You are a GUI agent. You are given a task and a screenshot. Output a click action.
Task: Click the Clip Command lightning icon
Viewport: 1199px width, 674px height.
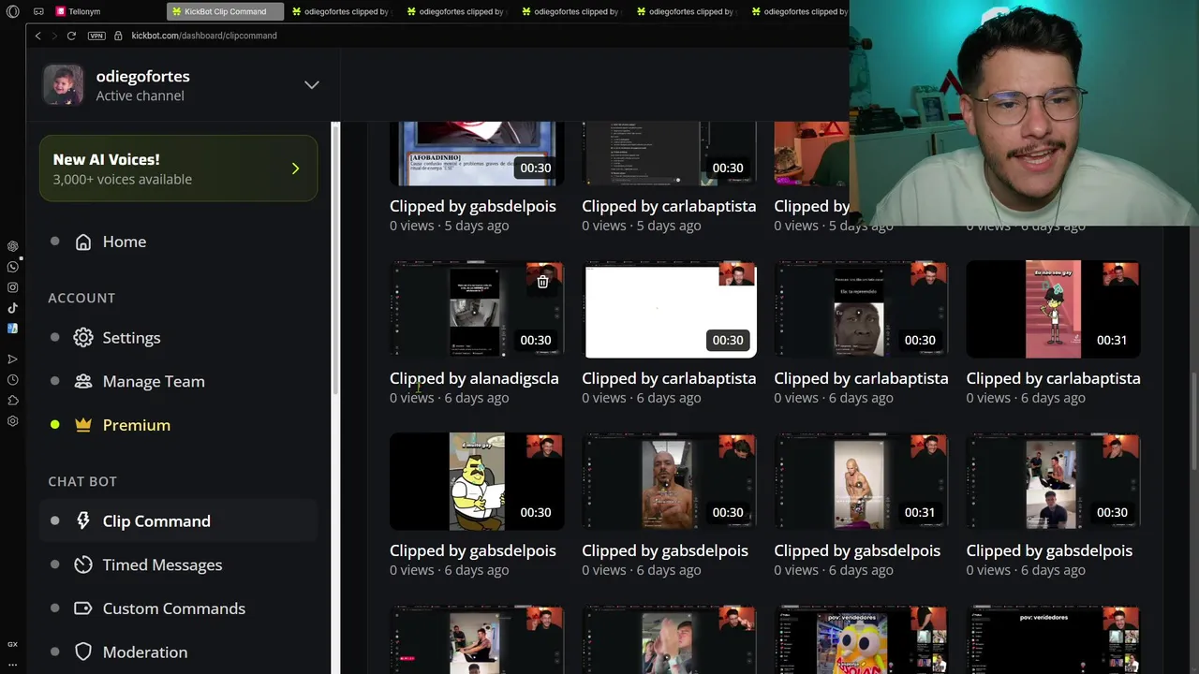(x=83, y=521)
